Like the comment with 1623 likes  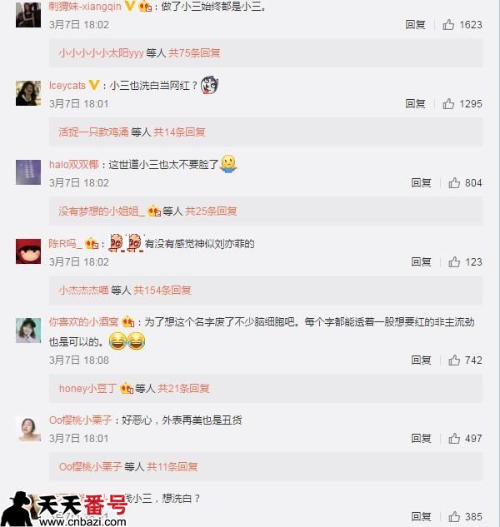pyautogui.click(x=448, y=24)
